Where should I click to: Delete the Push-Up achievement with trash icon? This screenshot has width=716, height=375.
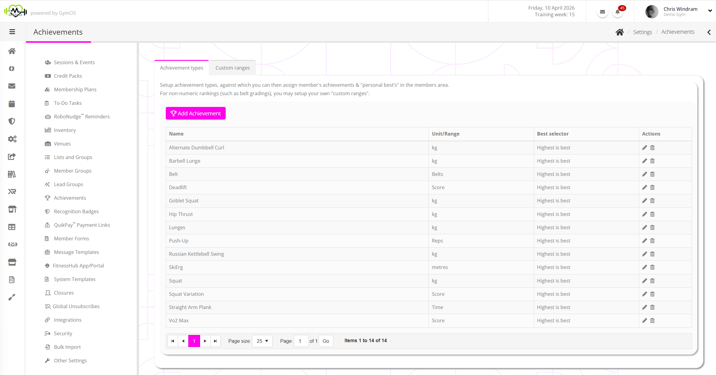[x=652, y=241]
